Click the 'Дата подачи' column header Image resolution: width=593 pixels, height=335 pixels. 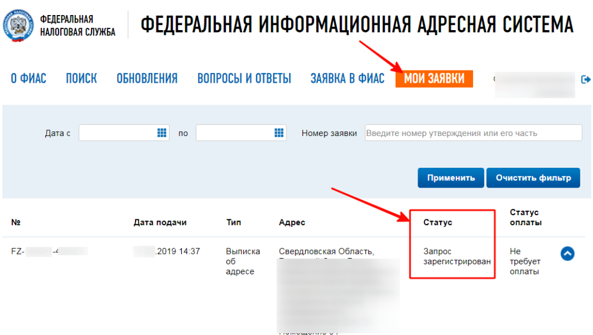pyautogui.click(x=160, y=222)
